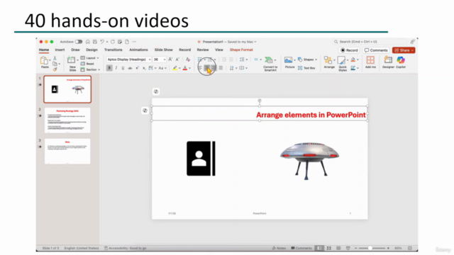Click the red font color button
This screenshot has height=255, width=454.
[185, 68]
